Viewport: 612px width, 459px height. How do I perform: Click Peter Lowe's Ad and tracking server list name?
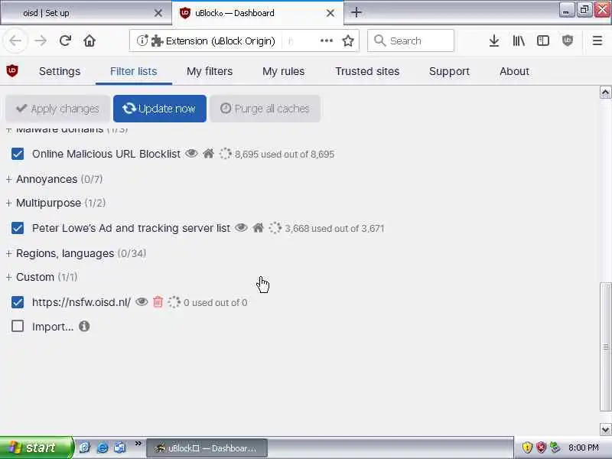click(x=131, y=228)
